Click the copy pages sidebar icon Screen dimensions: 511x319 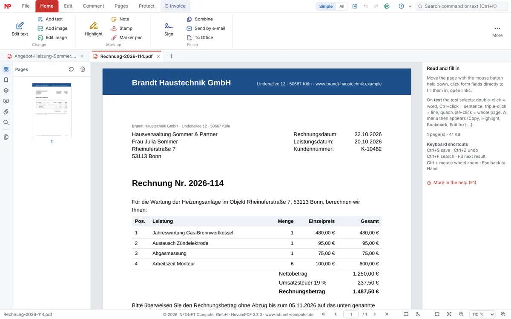click(6, 137)
